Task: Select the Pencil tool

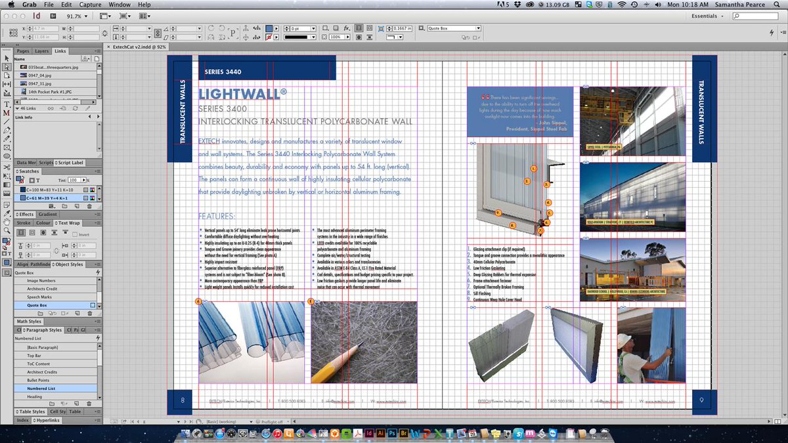Action: [x=7, y=139]
